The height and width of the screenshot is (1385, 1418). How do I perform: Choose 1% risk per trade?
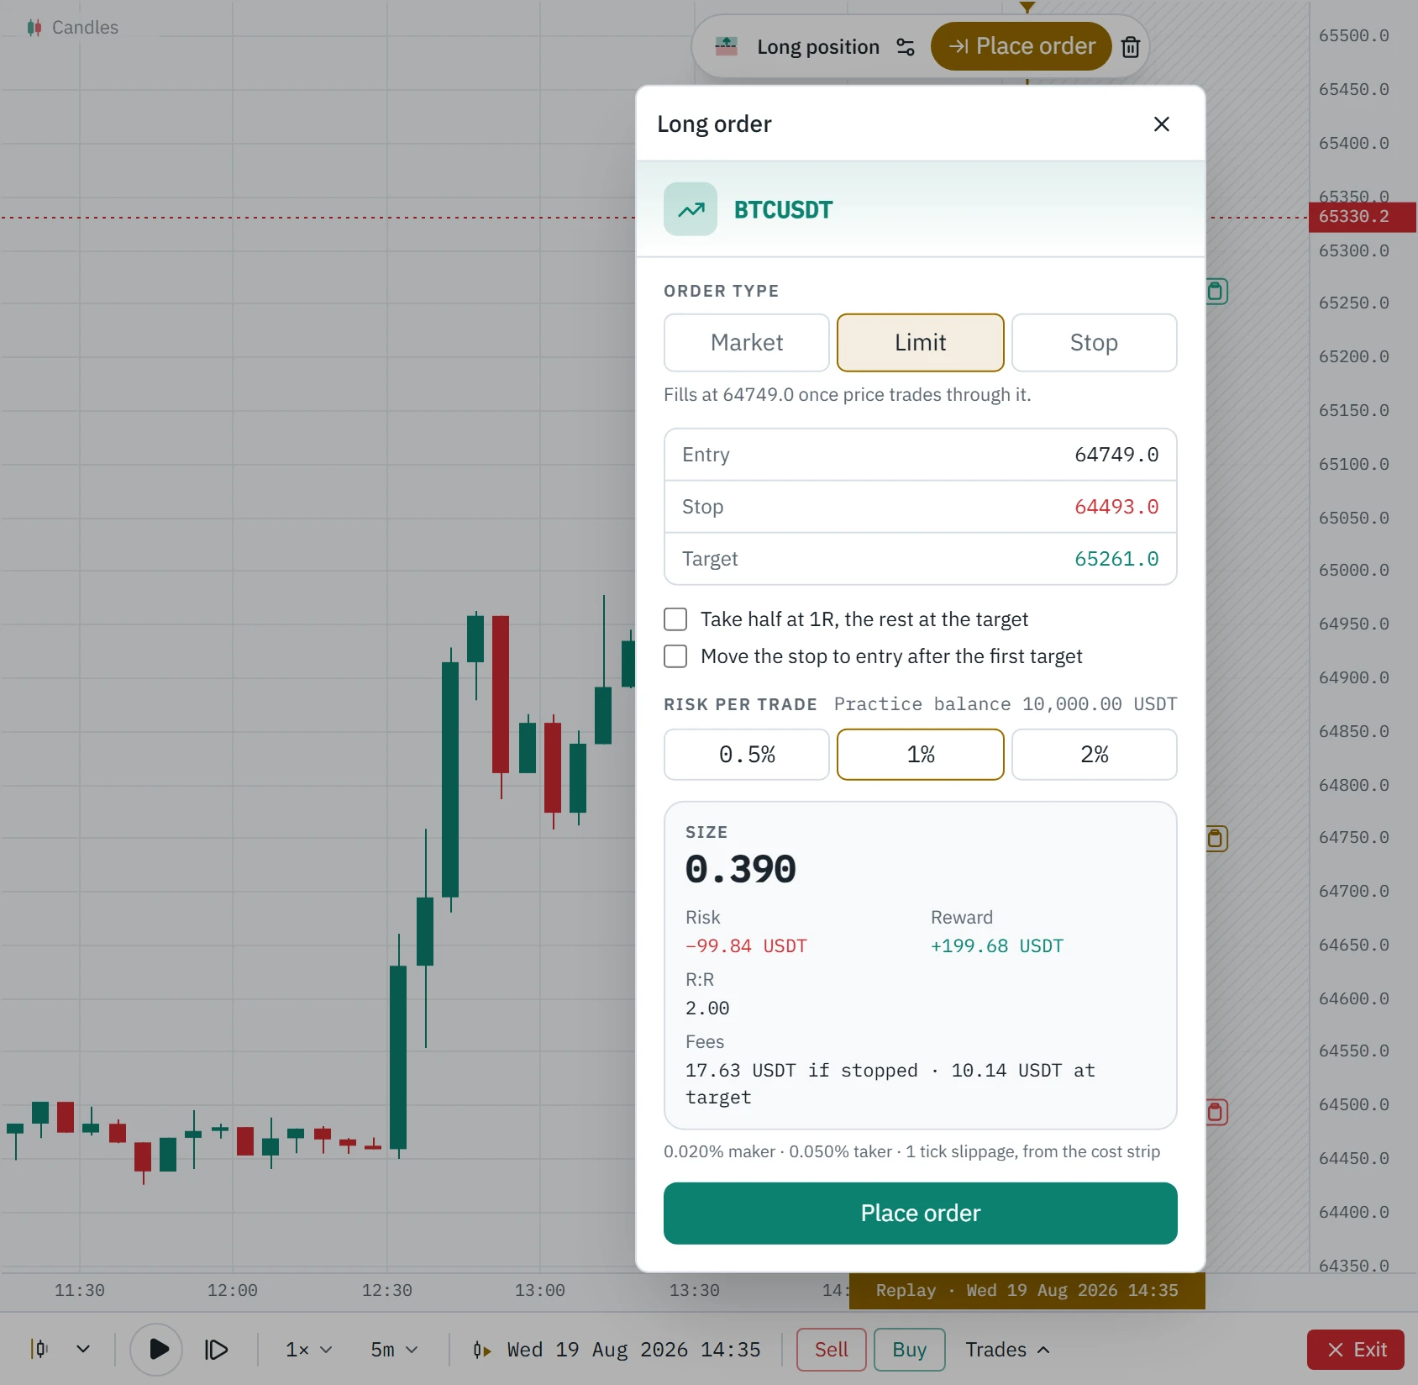[921, 755]
